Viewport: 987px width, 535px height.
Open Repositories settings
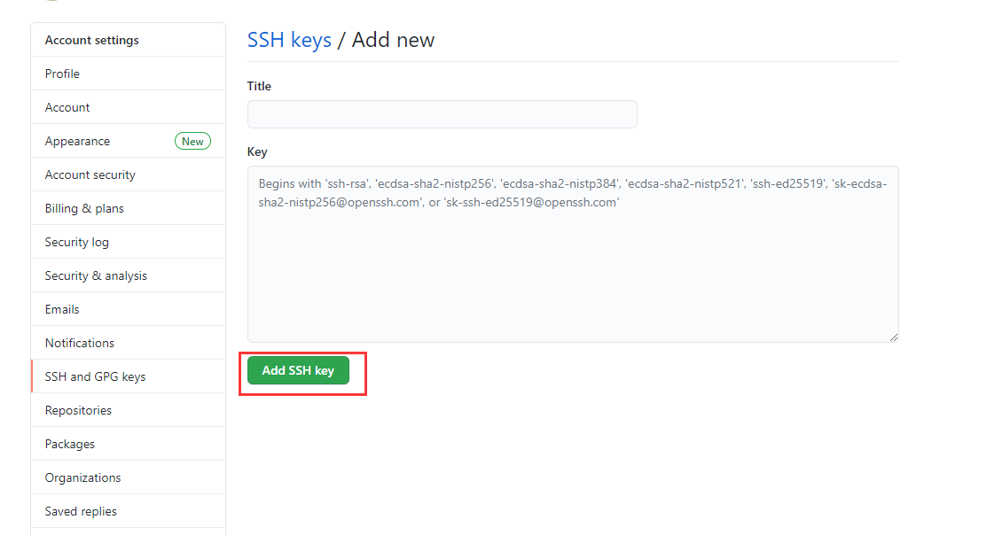tap(78, 410)
